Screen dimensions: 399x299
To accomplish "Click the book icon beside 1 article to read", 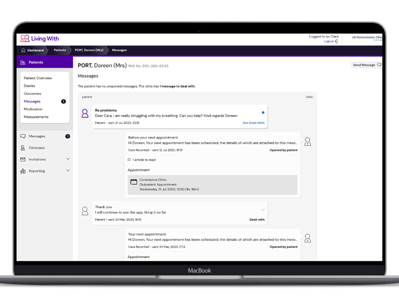I will click(129, 160).
